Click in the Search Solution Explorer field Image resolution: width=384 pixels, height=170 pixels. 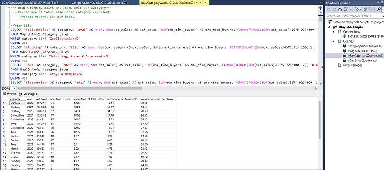pyautogui.click(x=354, y=16)
